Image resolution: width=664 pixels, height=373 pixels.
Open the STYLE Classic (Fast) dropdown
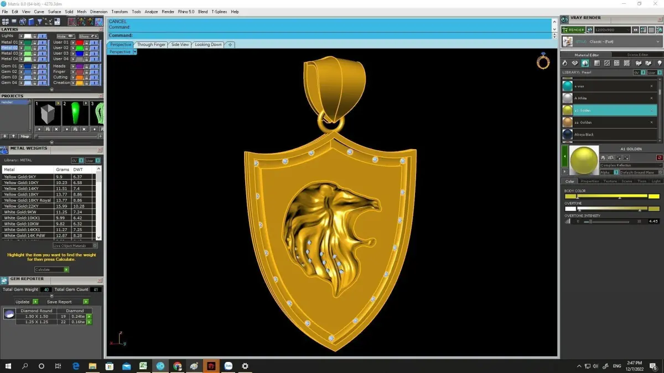[612, 41]
